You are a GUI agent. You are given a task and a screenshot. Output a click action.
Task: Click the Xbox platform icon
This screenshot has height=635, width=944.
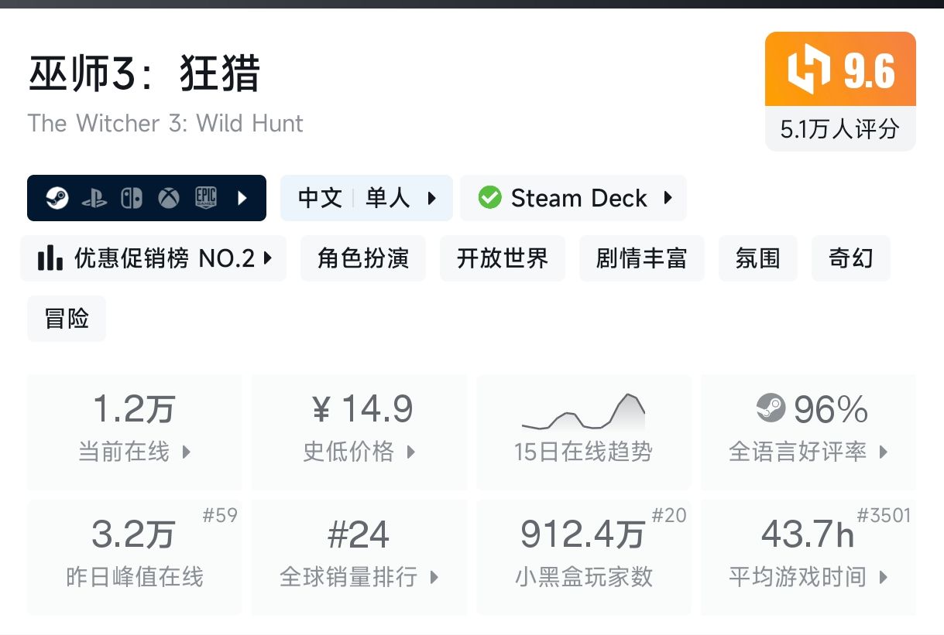coord(168,198)
